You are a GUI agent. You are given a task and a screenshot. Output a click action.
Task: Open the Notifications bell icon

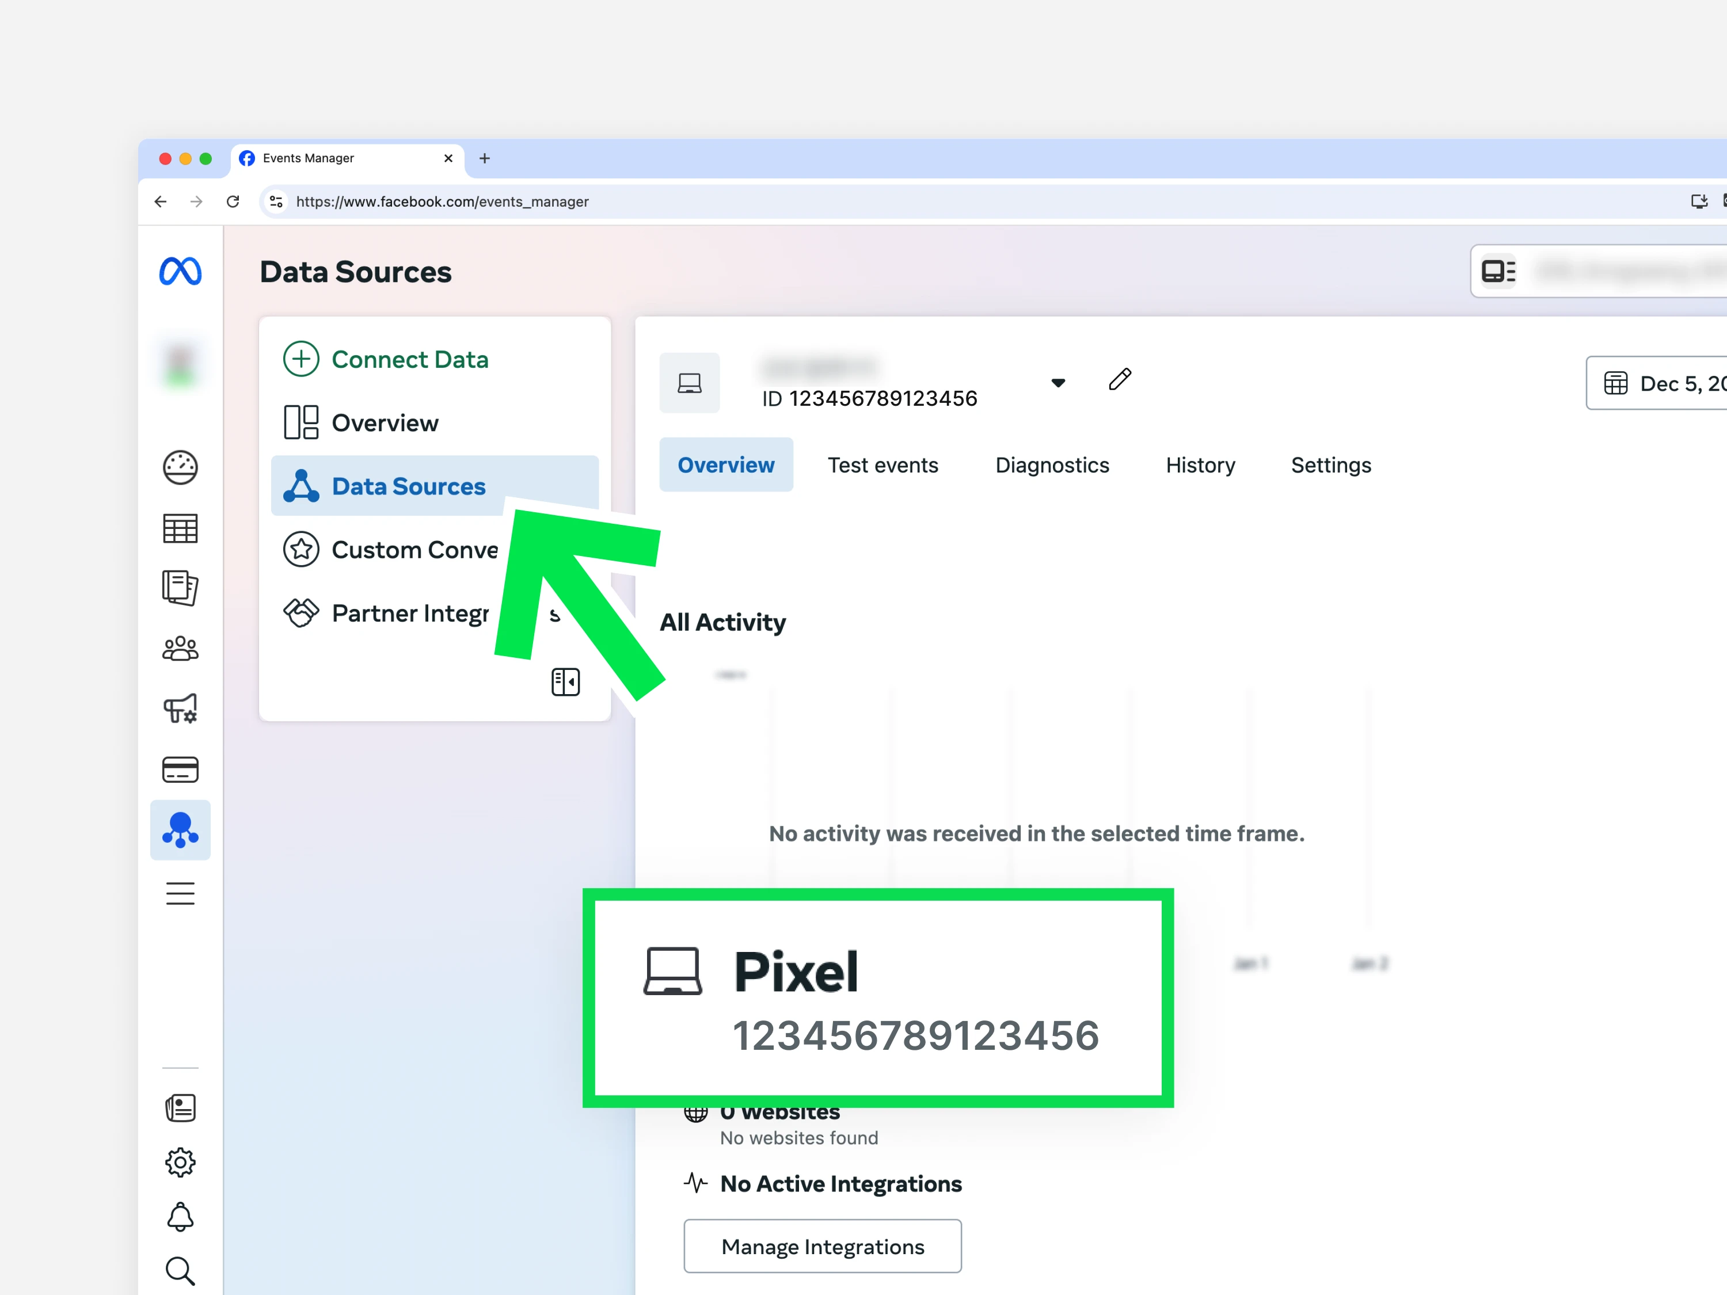180,1217
